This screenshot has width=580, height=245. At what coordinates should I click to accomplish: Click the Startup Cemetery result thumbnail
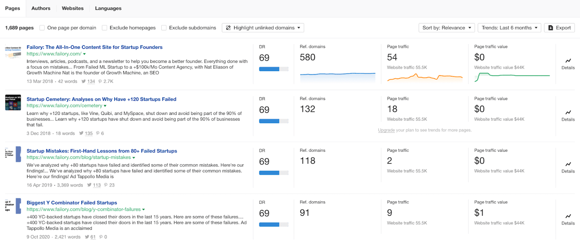(13, 103)
